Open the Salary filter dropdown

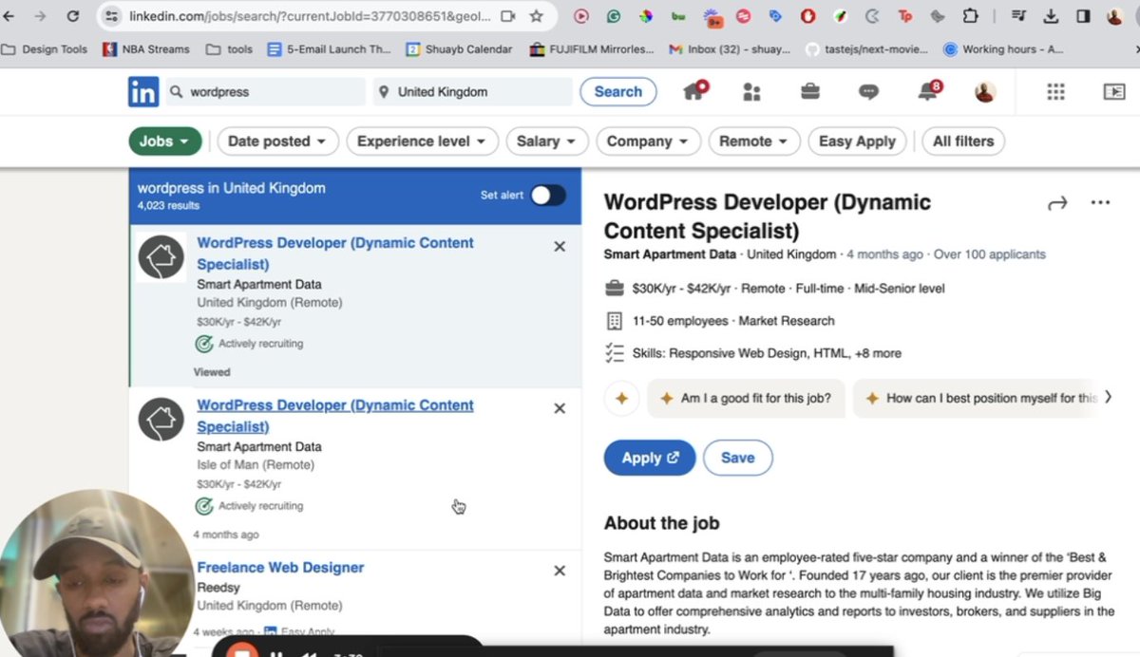[546, 141]
